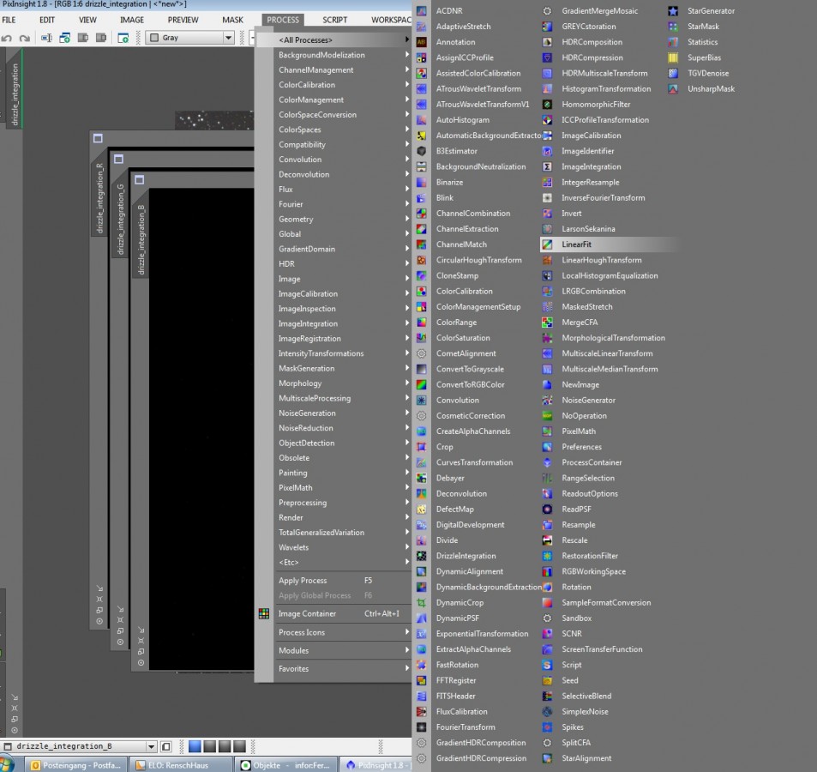Click the Invert process icon

(547, 214)
